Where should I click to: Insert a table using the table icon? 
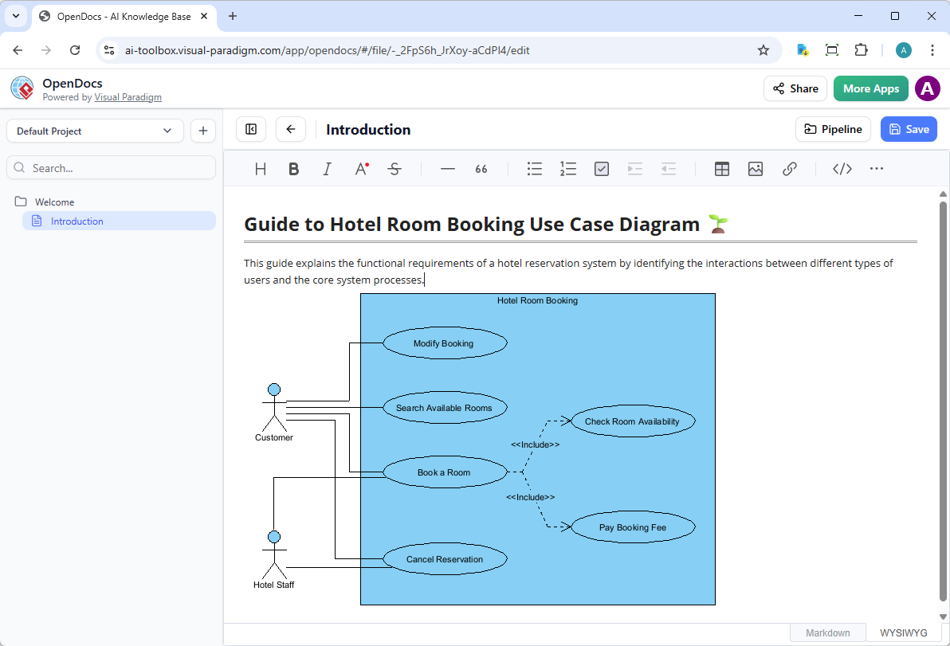pyautogui.click(x=721, y=168)
